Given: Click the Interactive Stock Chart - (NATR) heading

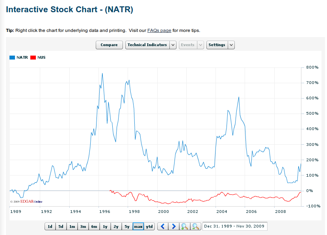Looking at the screenshot, I should click(69, 9).
